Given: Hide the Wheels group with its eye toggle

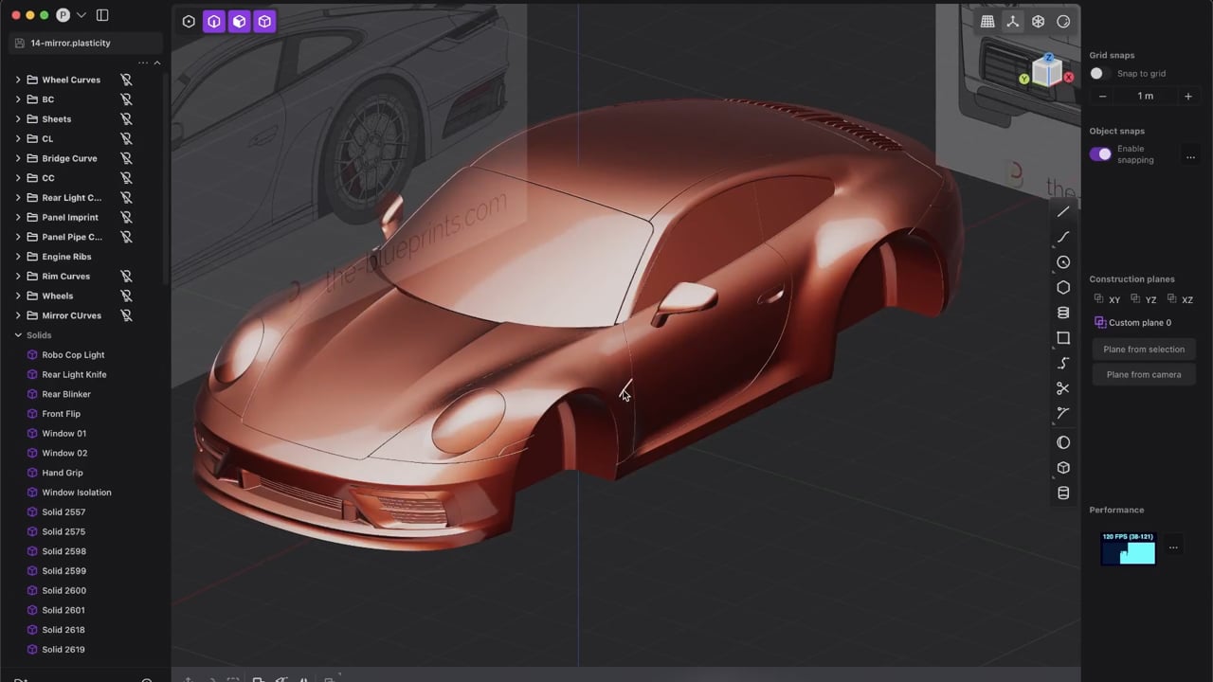Looking at the screenshot, I should coord(126,296).
